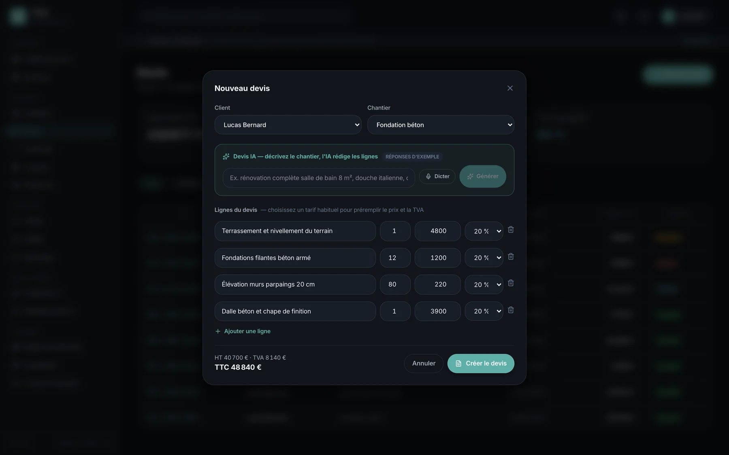The width and height of the screenshot is (729, 455).
Task: Open TVA dropdown on Fondations filantes line
Action: (484, 258)
